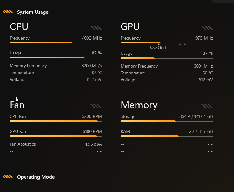
Task: Click the vertical scrollbar on the right
Action: (x=217, y=90)
